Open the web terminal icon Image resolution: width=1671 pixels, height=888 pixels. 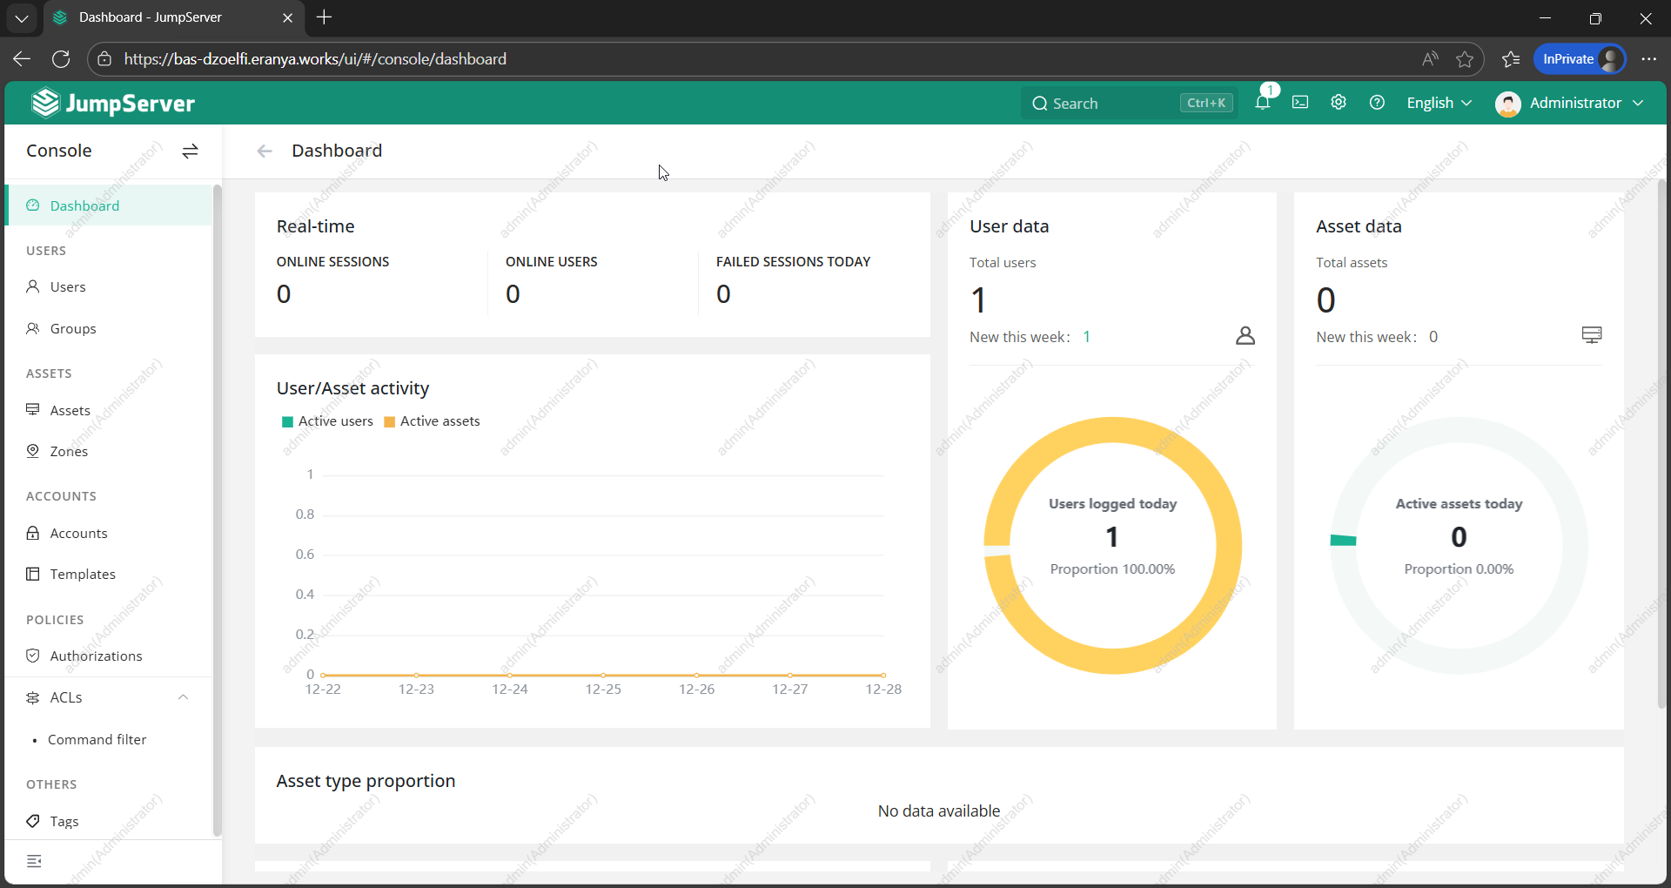[x=1300, y=103]
